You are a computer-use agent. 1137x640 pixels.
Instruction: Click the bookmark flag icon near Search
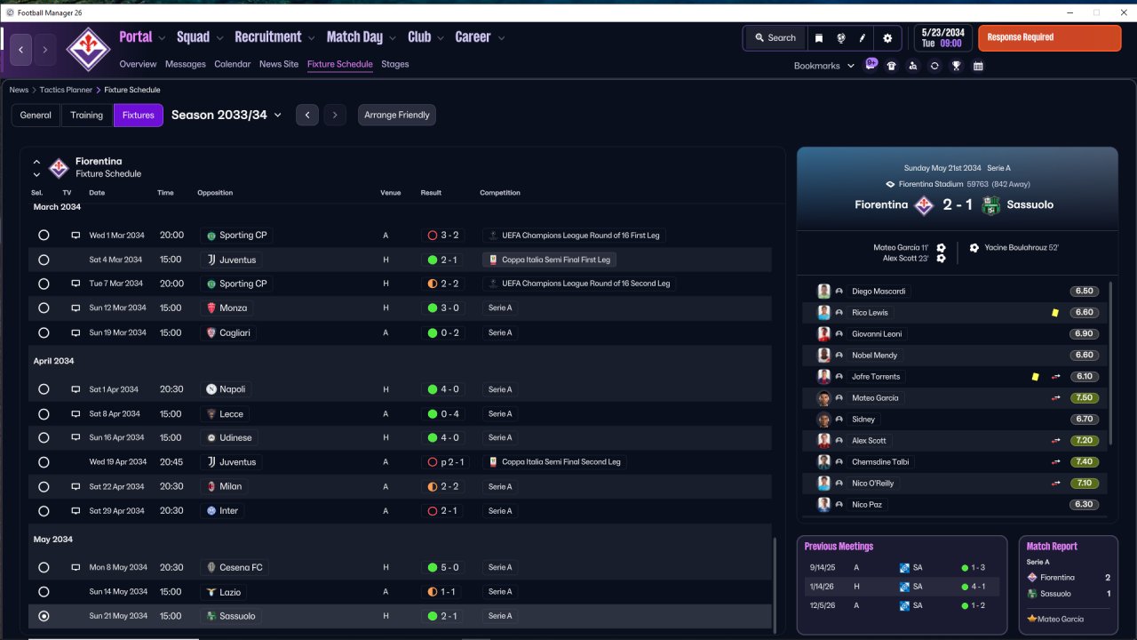click(819, 38)
